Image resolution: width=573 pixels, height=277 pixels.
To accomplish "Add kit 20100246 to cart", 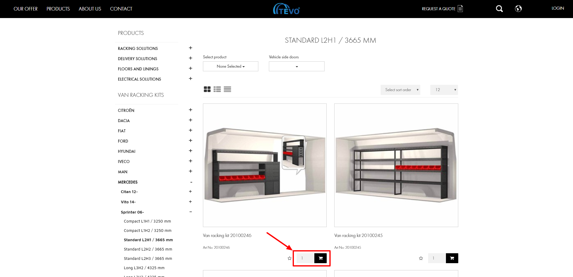I will pyautogui.click(x=320, y=258).
